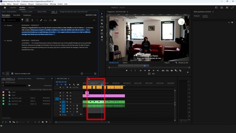This screenshot has width=236, height=133.
Task: Mark Out point in Program monitor
Action: 135,71
